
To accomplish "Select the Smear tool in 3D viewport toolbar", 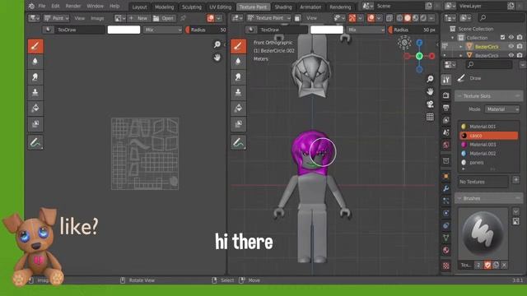I will [238, 77].
